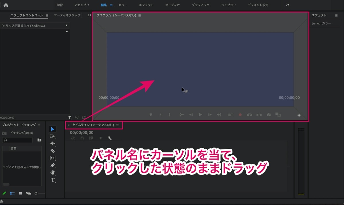
Task: Go to the Home screen icon
Action: (x=6, y=5)
